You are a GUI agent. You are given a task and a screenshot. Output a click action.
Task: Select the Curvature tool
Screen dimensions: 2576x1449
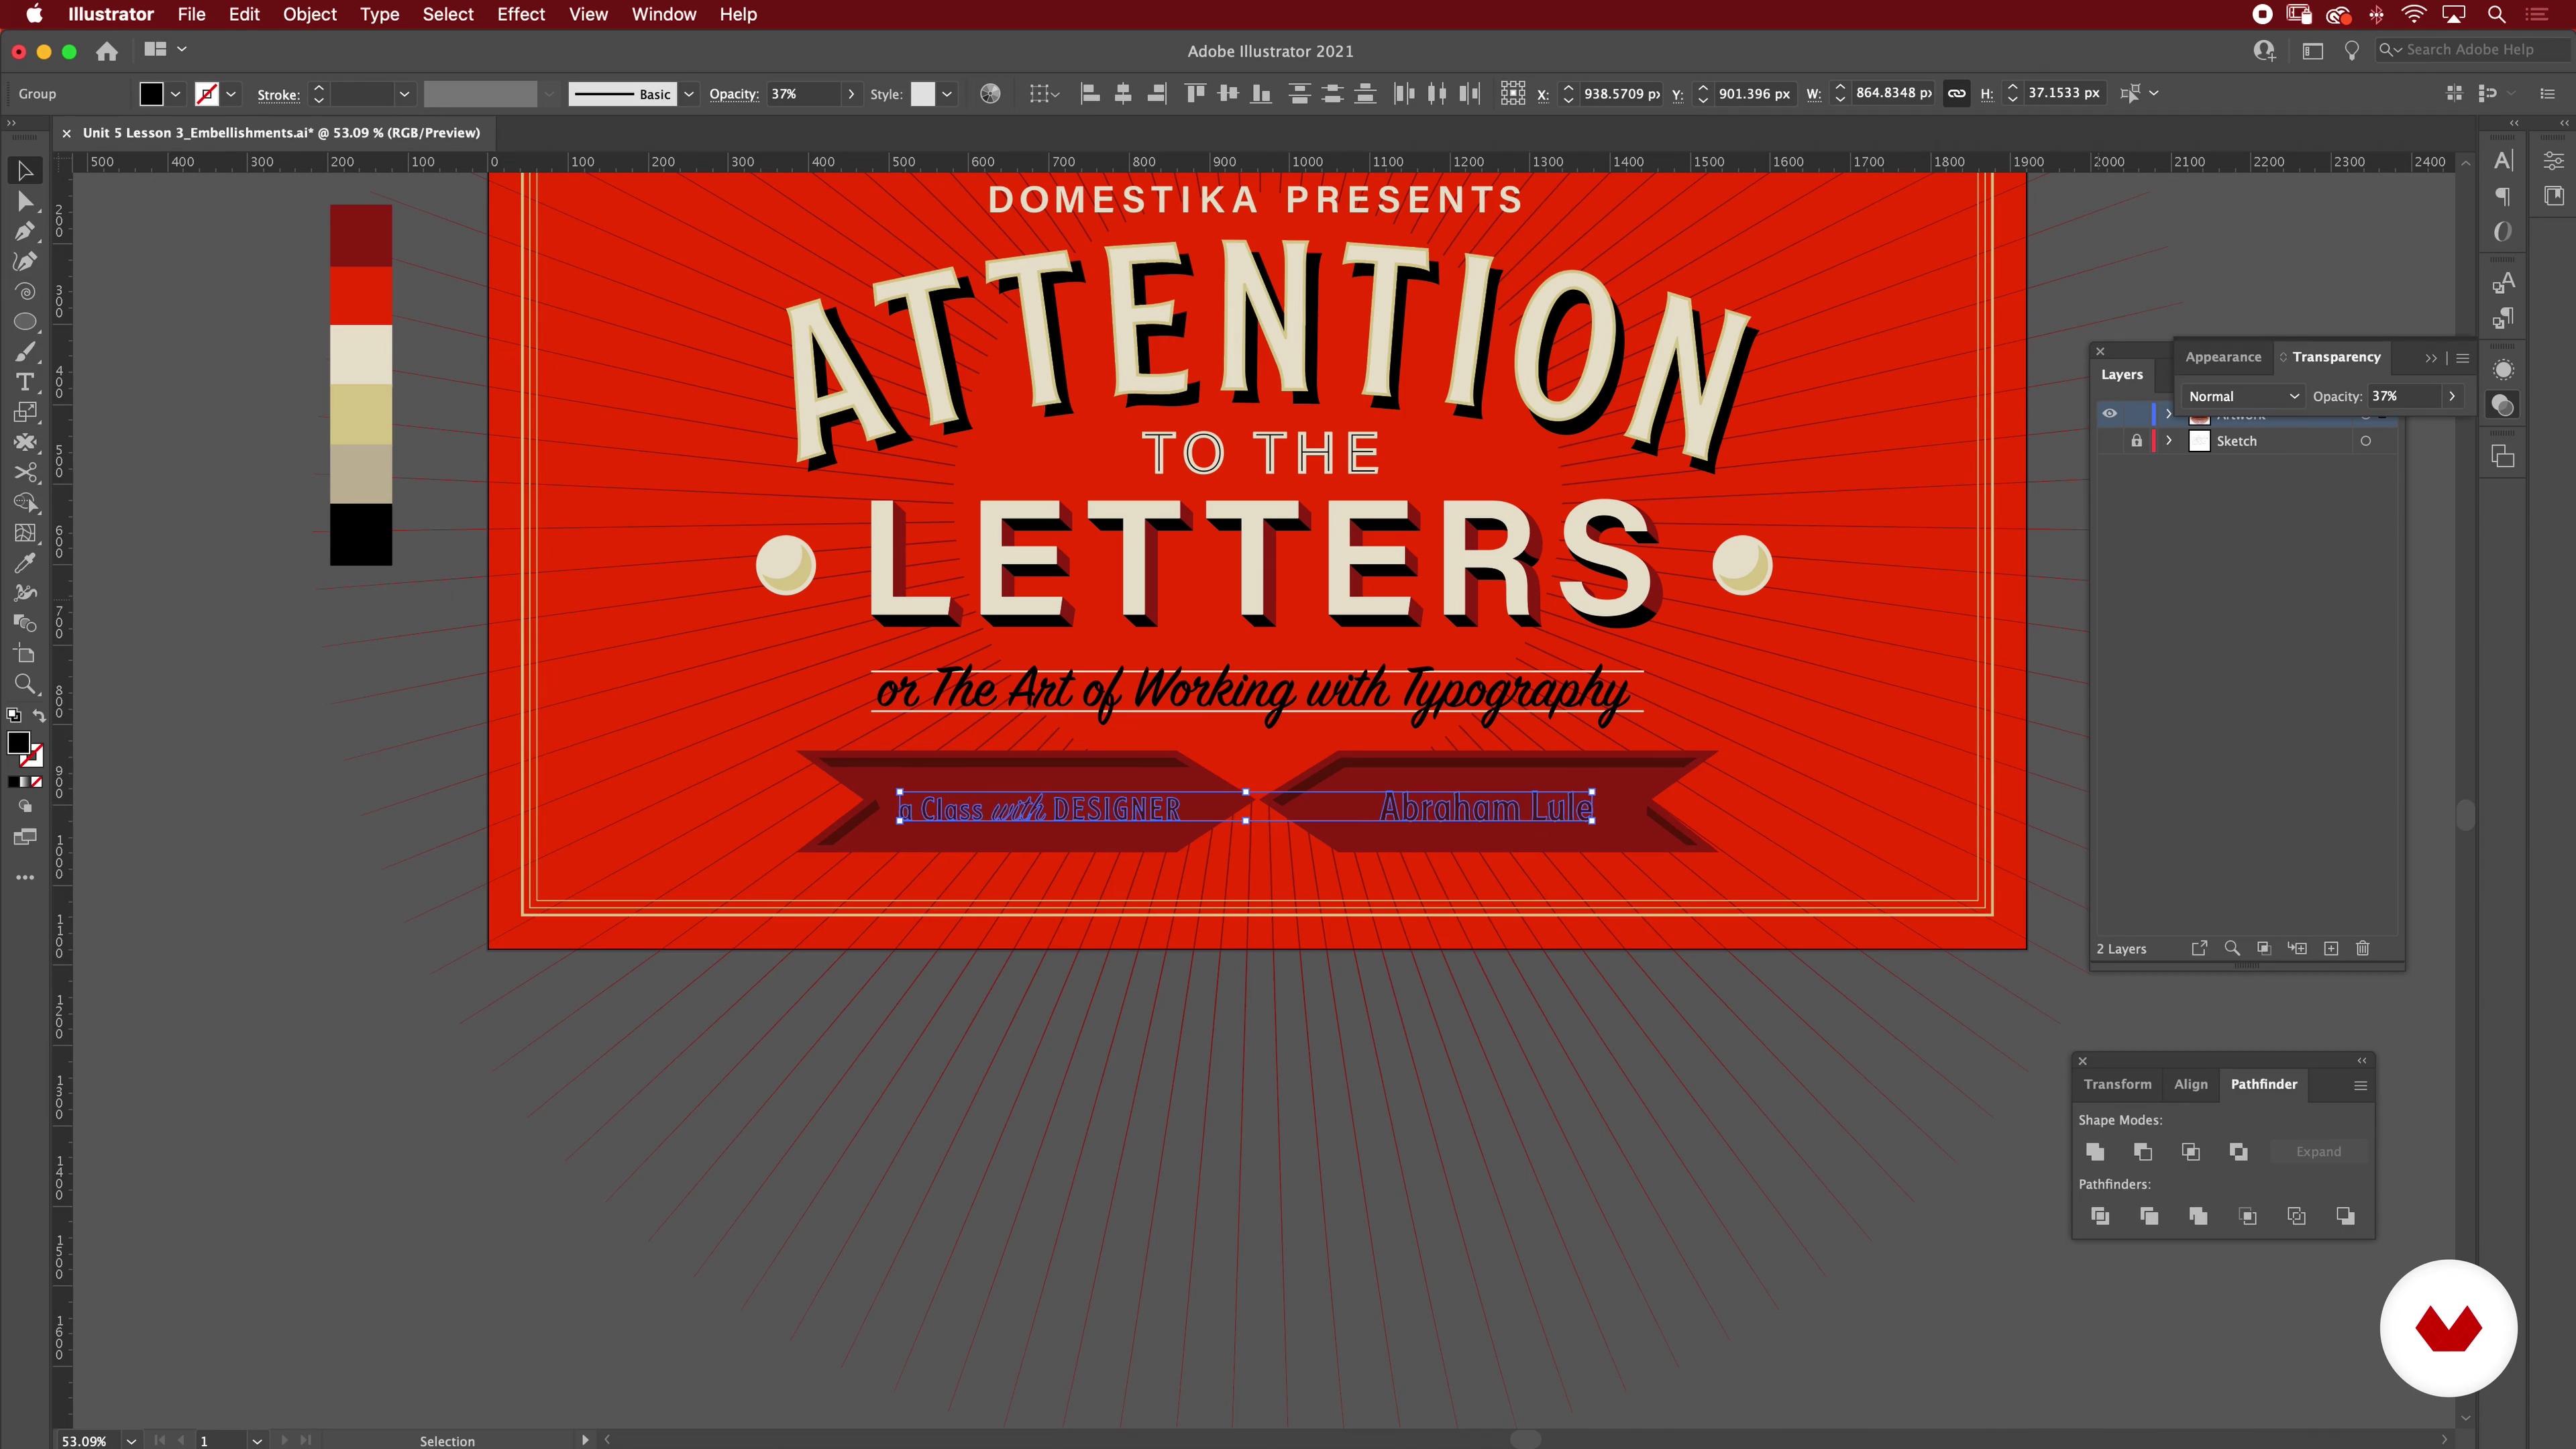click(25, 262)
